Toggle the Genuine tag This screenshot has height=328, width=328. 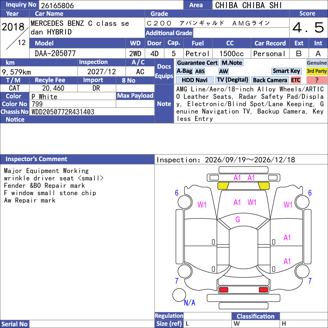(x=317, y=63)
